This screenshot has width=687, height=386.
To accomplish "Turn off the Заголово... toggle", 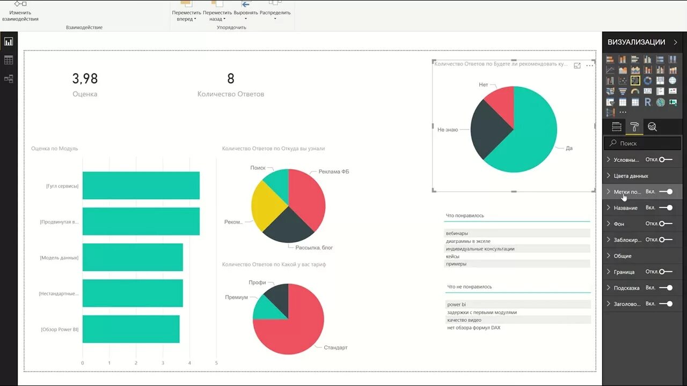I will click(x=666, y=304).
